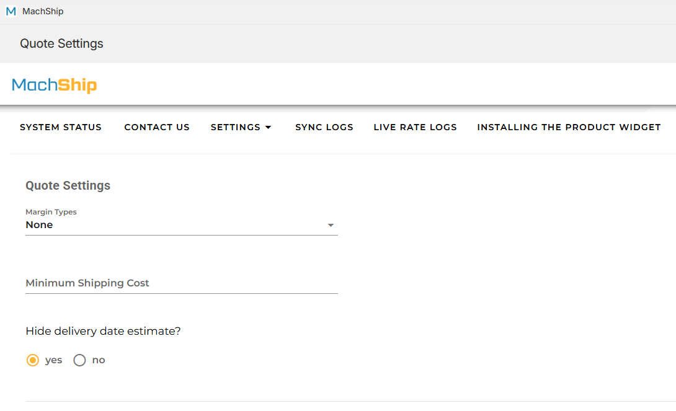Screen dimensions: 676x411
Task: Click the "no" option label text
Action: [x=99, y=360]
